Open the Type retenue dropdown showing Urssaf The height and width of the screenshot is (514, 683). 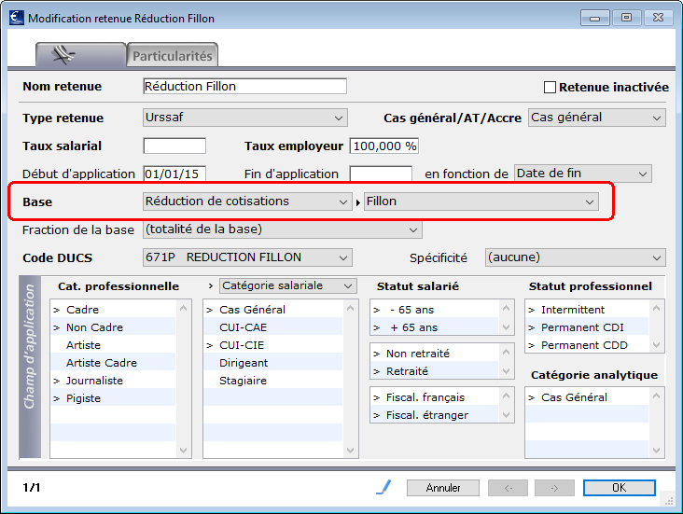pyautogui.click(x=244, y=118)
